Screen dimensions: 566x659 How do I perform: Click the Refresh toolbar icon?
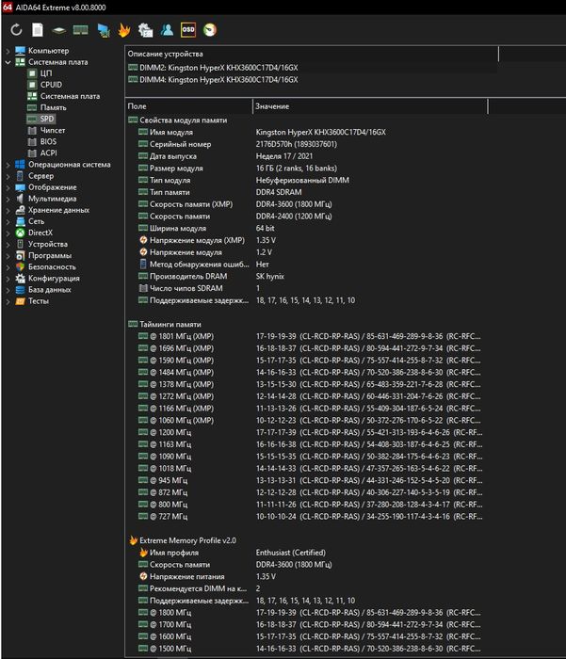(16, 30)
